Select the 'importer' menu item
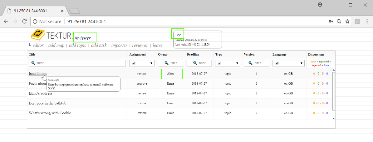This screenshot has height=142, width=373. click(x=119, y=45)
